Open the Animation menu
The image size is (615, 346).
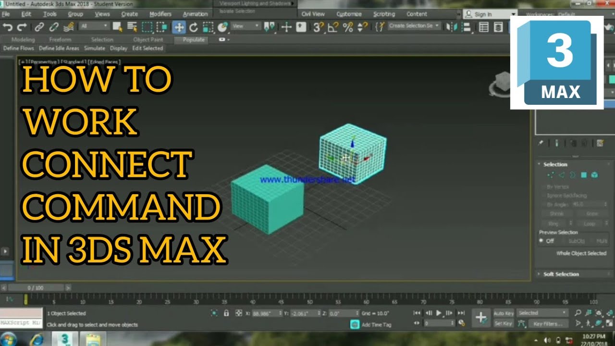pos(196,14)
